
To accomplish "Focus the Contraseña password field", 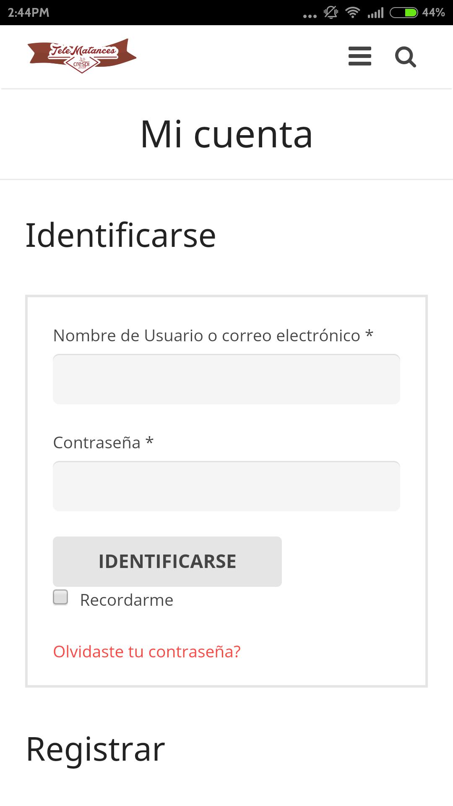I will [226, 486].
